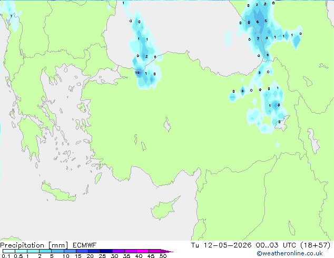Viewport: 334px width, 258px height.
Task: Click the 40–45 mm magenta legend swatch
Action: 143,251
